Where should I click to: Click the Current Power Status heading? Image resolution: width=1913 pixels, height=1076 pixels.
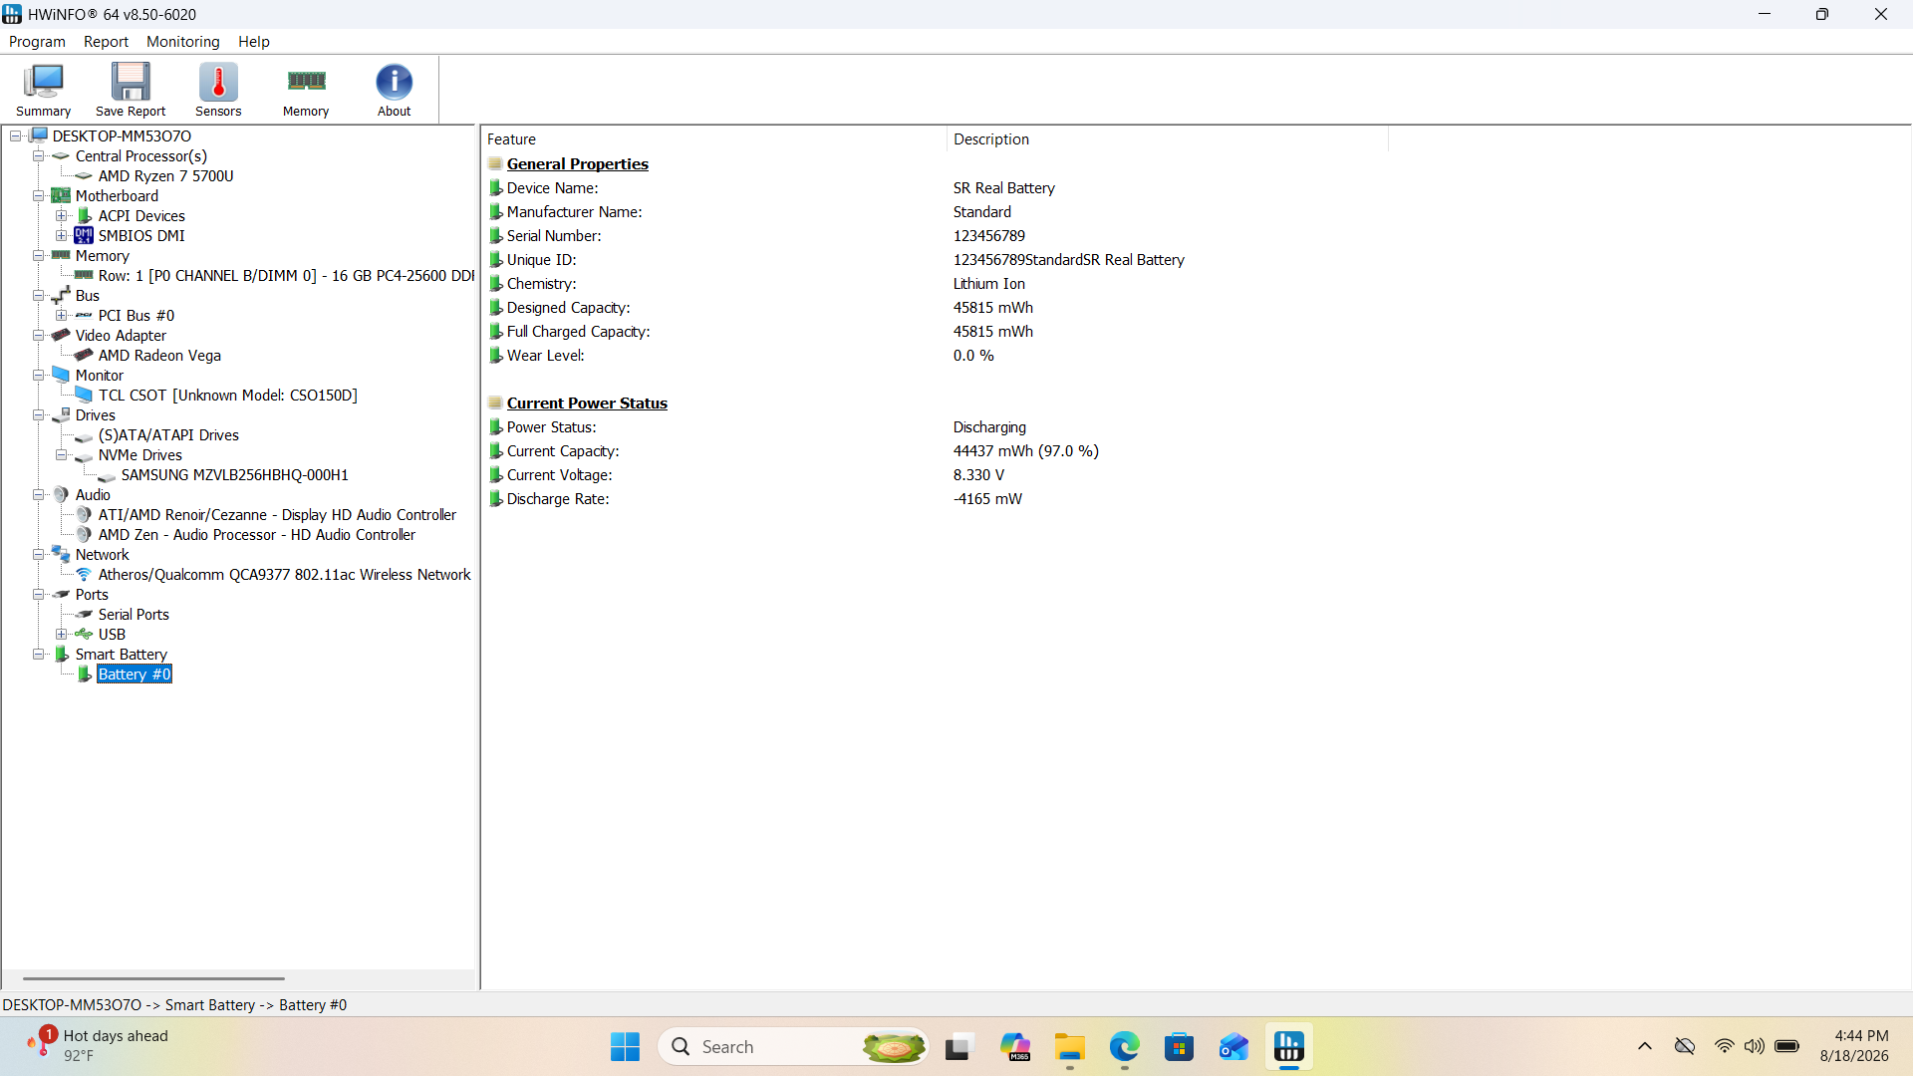click(587, 403)
